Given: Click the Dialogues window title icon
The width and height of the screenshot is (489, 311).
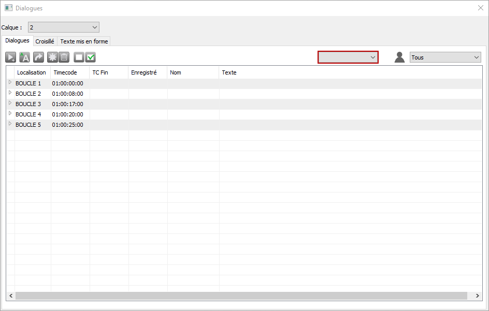Looking at the screenshot, I should tap(8, 8).
